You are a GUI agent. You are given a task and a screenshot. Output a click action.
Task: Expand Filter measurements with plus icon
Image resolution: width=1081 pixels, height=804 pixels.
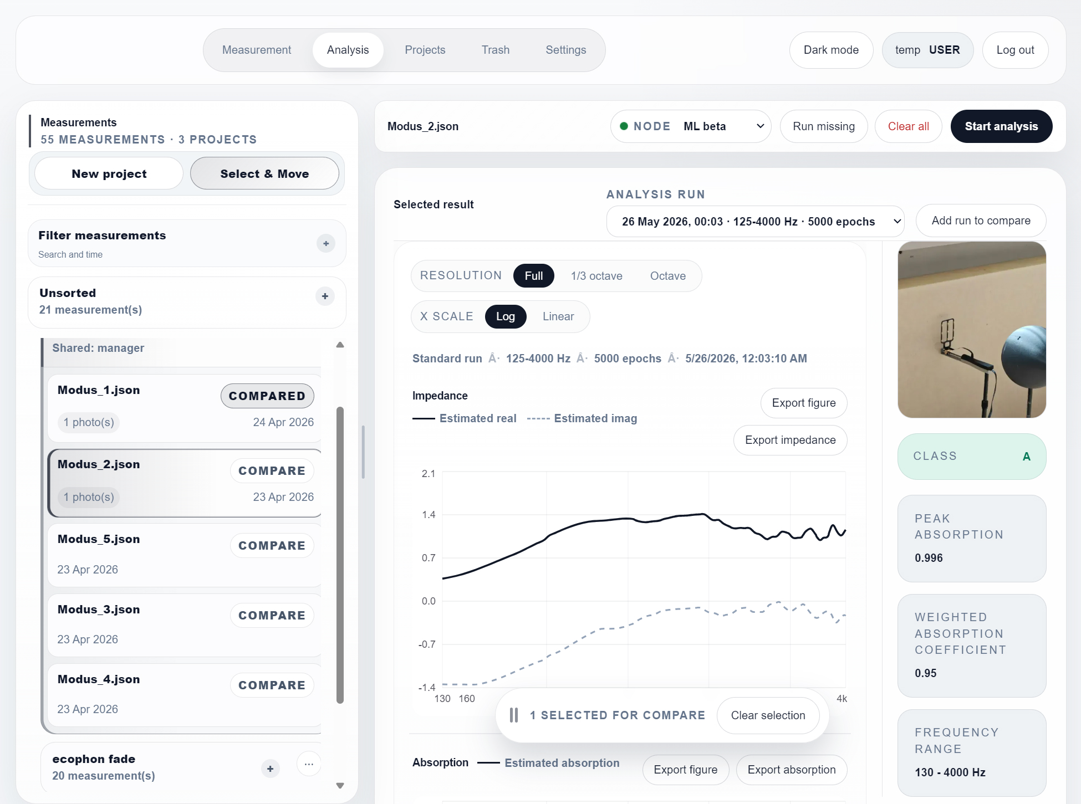(x=326, y=243)
